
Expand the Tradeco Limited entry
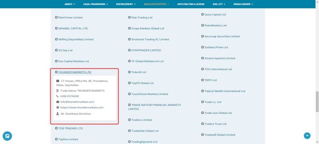pyautogui.click(x=140, y=120)
